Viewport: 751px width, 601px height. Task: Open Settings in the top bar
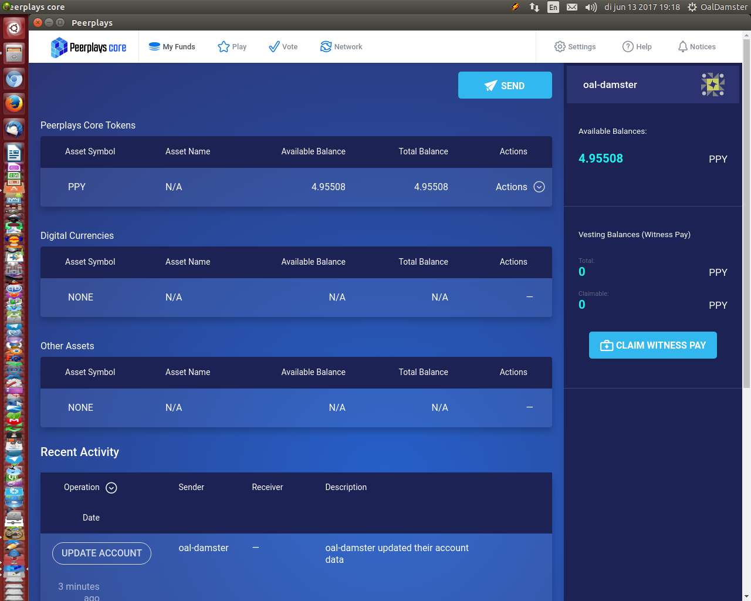tap(575, 47)
